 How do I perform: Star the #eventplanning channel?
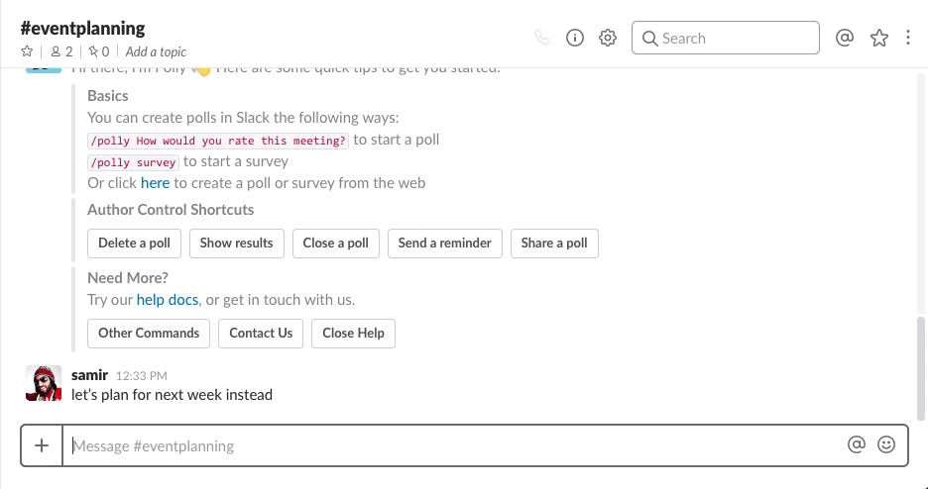tap(27, 51)
